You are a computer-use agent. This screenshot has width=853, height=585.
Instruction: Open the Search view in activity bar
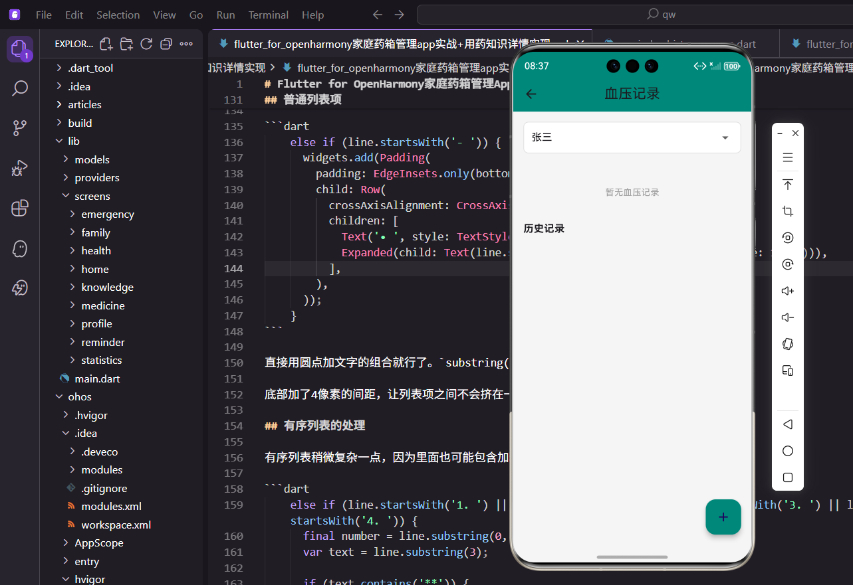tap(20, 88)
